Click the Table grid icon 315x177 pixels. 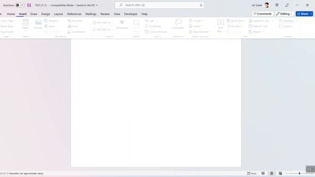pos(26,22)
